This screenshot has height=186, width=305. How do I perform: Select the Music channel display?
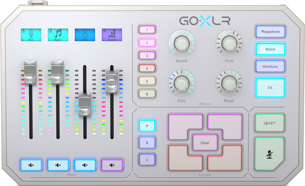point(58,35)
